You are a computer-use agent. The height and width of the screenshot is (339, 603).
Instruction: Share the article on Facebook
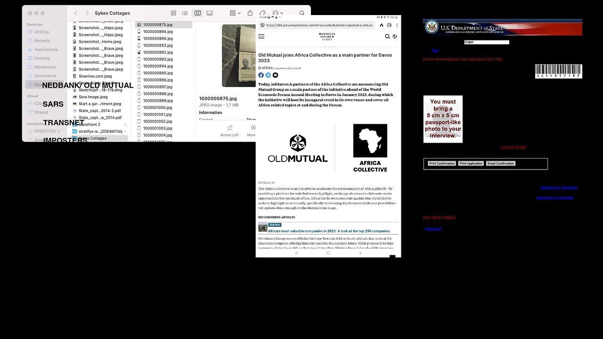click(261, 75)
